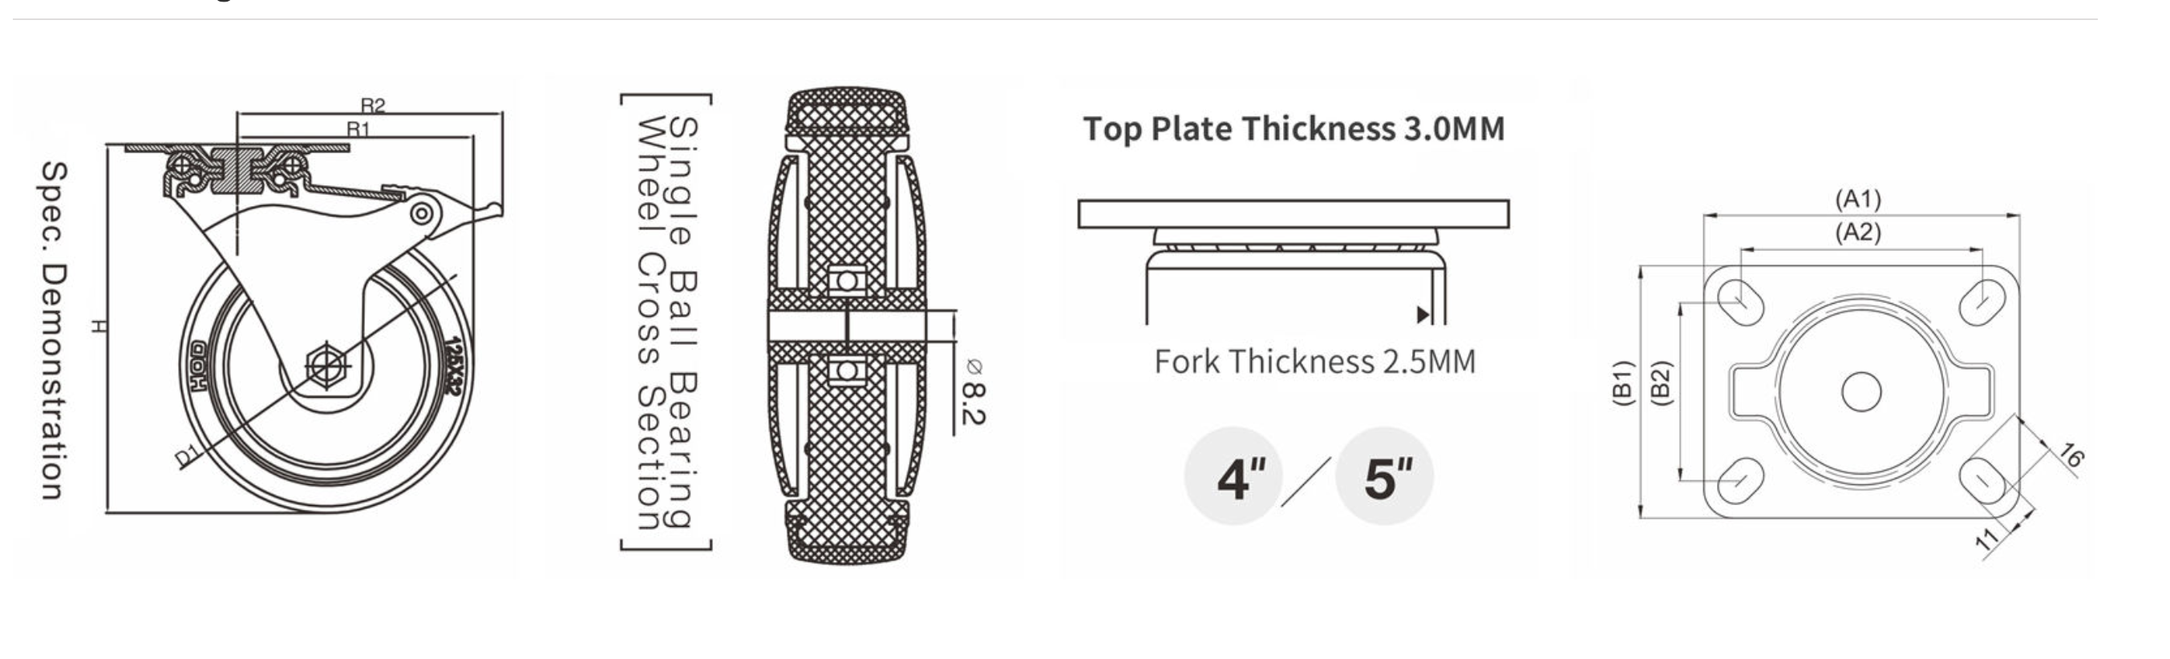
Task: Click the fork thickness arrow marker
Action: coord(1423,315)
